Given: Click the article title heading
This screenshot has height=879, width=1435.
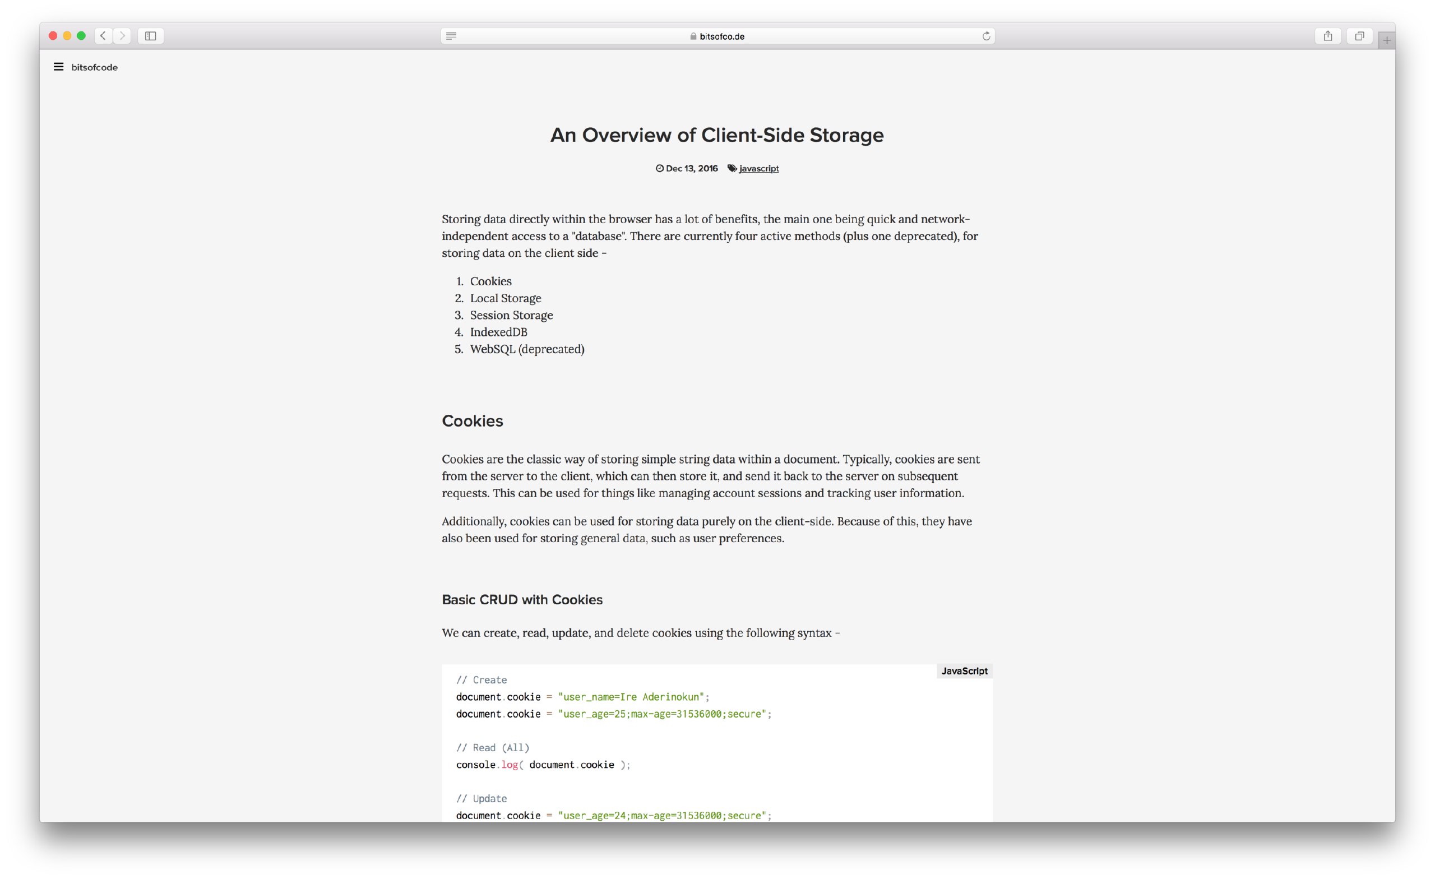Looking at the screenshot, I should point(717,135).
